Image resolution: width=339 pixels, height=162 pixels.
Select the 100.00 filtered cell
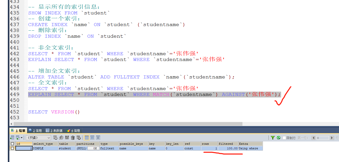click(x=228, y=148)
